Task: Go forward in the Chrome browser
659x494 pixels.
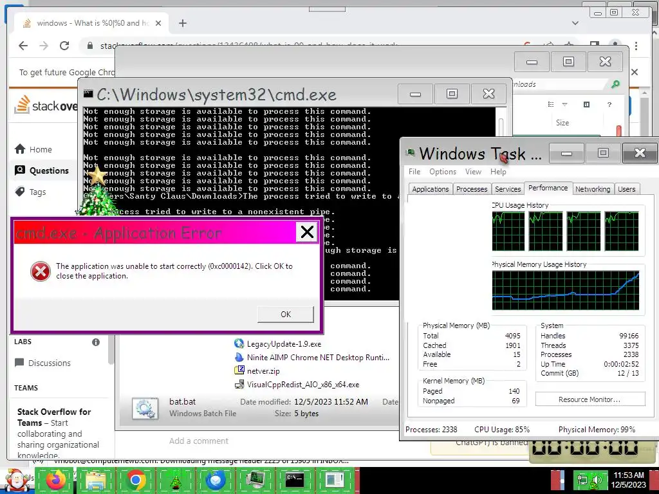Action: pos(44,46)
